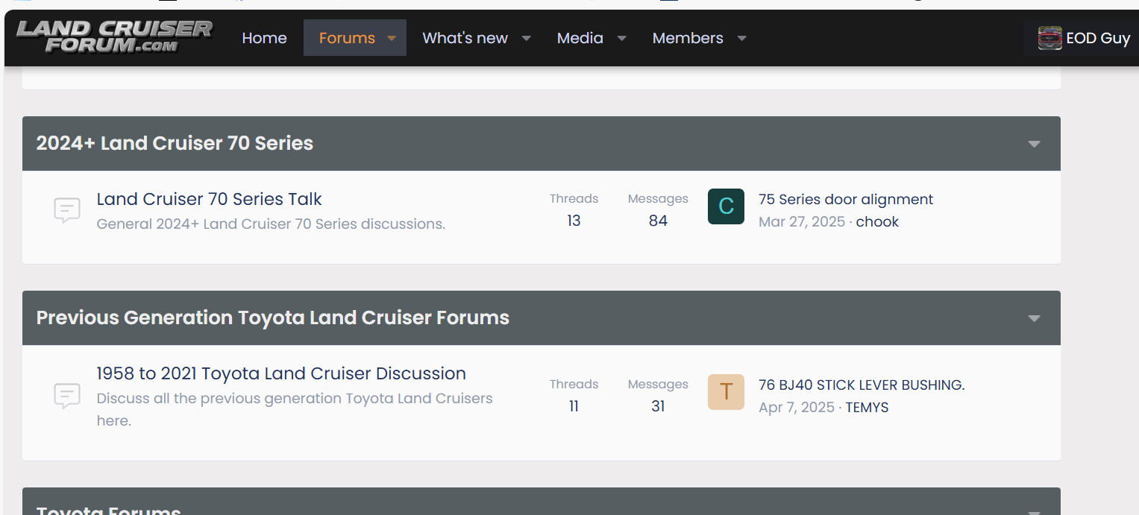Open the Members section
This screenshot has height=515, width=1139.
688,38
